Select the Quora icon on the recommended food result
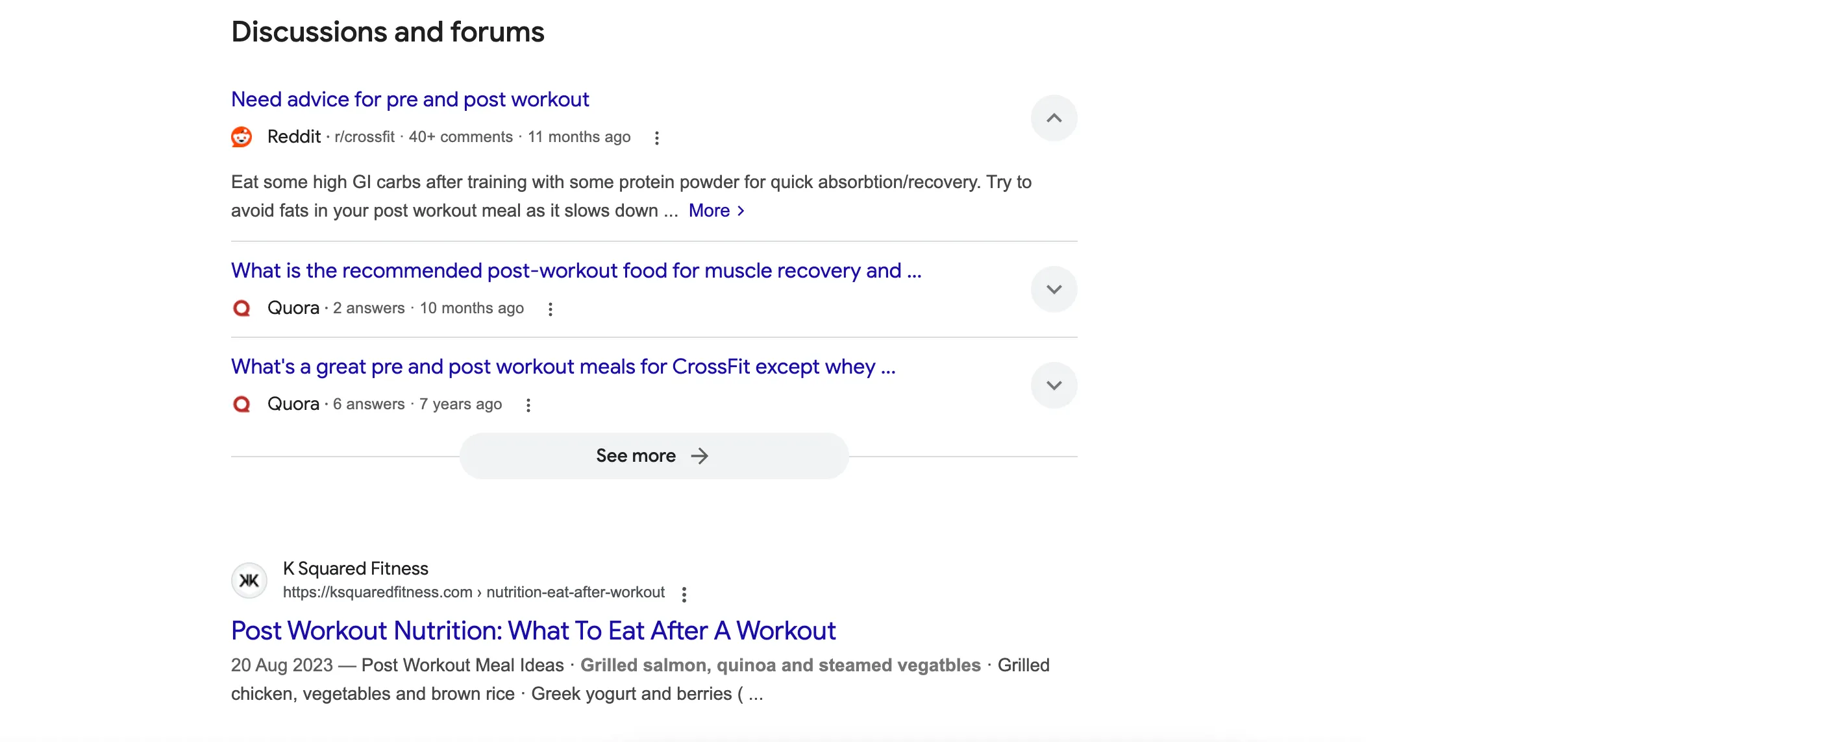Viewport: 1845px width, 742px height. point(242,307)
